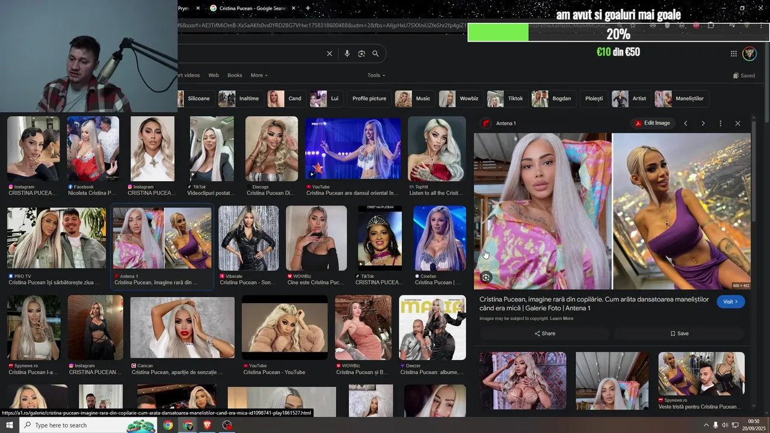Share the previewed image
The height and width of the screenshot is (433, 770).
[x=545, y=333]
